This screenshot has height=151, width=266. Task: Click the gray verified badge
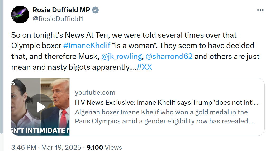coord(95,10)
